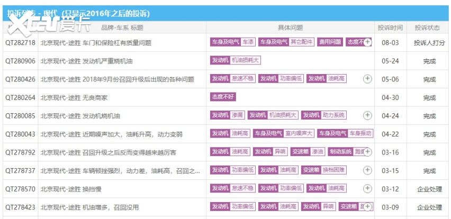Open complaint number QT280906
Viewport: 451px width, 219px height.
[x=20, y=61]
